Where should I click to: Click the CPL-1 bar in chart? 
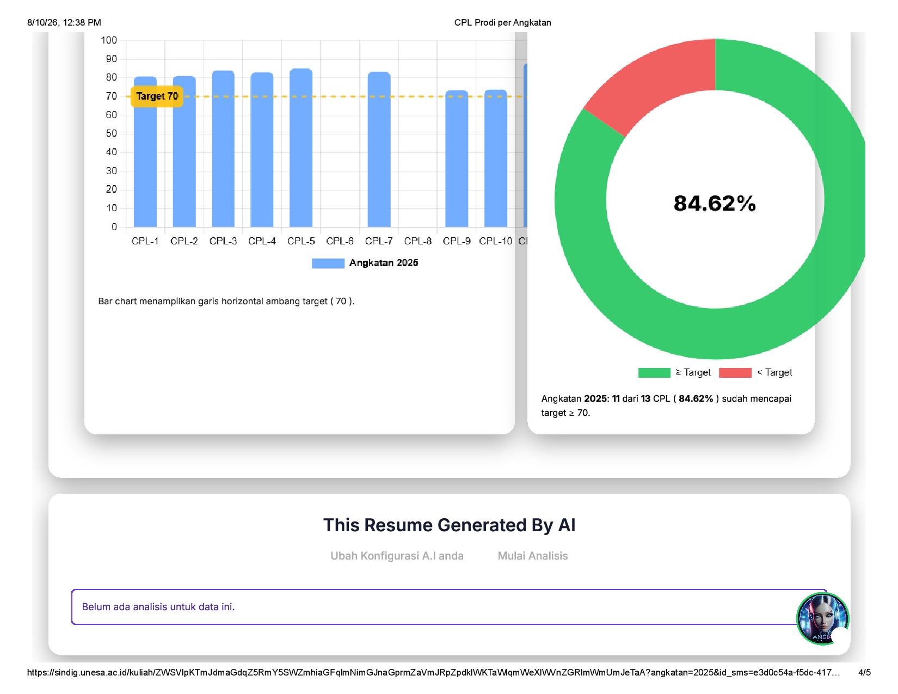pos(145,152)
